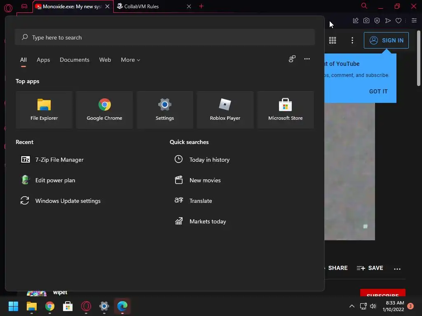Open Windows Update settings recent item
The width and height of the screenshot is (422, 316).
61,201
